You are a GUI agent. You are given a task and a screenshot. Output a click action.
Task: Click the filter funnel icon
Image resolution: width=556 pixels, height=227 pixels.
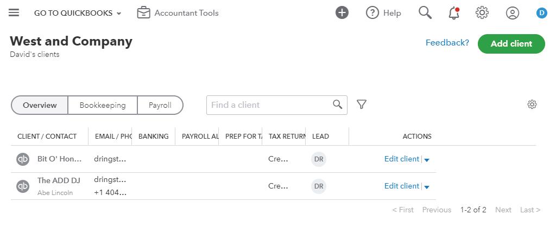click(362, 105)
